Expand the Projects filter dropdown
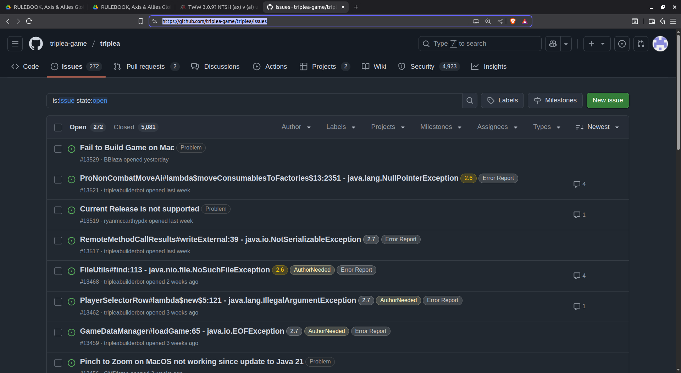The width and height of the screenshot is (681, 373). coord(388,127)
